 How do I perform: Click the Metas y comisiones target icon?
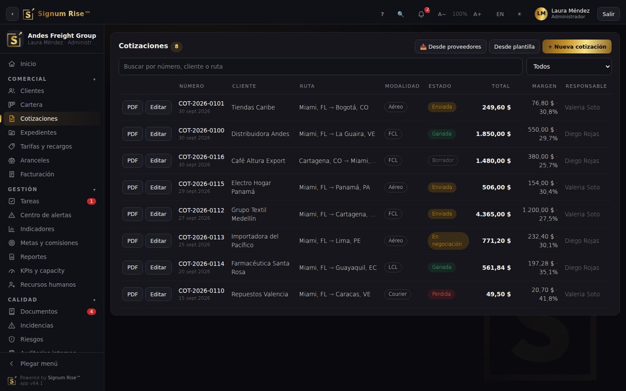[12, 243]
